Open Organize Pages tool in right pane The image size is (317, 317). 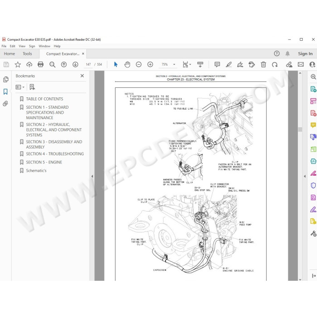point(313,101)
